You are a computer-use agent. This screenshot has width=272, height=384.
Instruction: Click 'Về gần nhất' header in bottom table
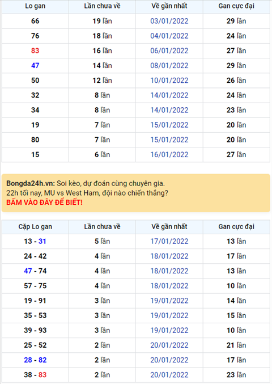[169, 227]
